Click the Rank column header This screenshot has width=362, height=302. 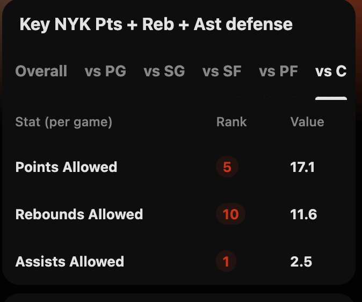click(x=231, y=122)
